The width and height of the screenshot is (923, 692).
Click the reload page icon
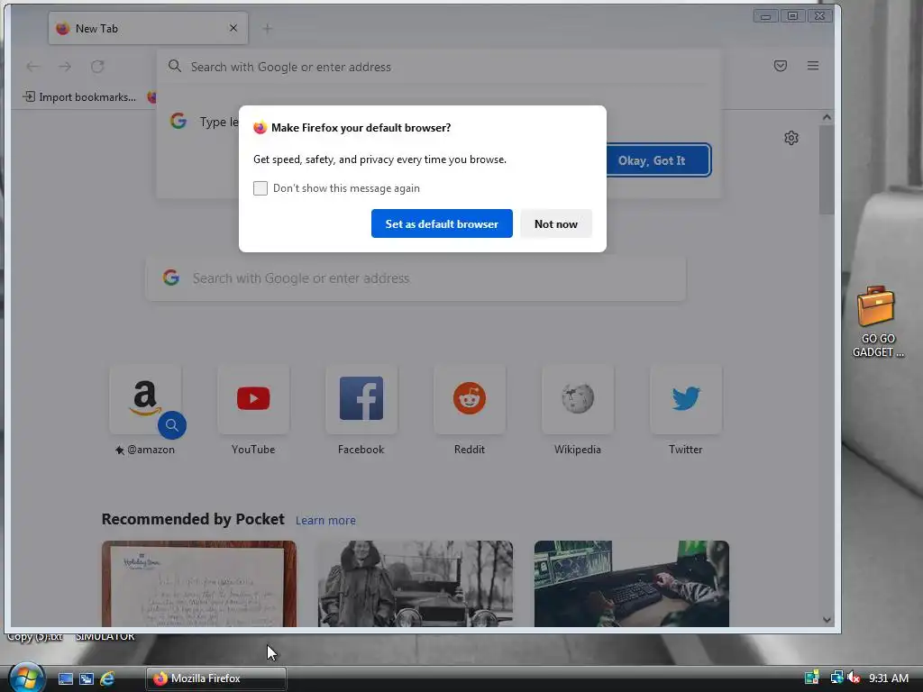point(97,67)
